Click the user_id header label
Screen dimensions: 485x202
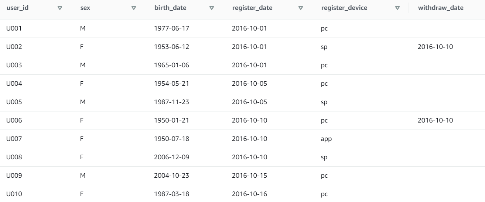point(18,8)
